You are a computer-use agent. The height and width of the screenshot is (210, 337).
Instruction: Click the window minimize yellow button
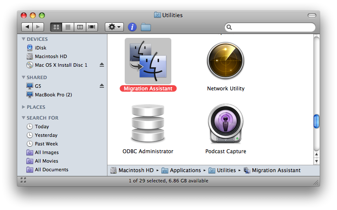point(33,15)
